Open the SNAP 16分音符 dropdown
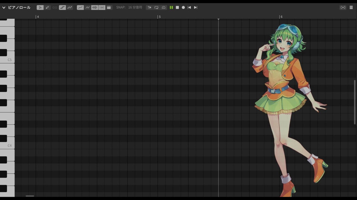The height and width of the screenshot is (200, 357). [x=129, y=7]
